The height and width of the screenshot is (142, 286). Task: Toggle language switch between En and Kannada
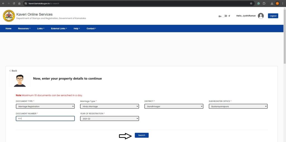pos(225,16)
